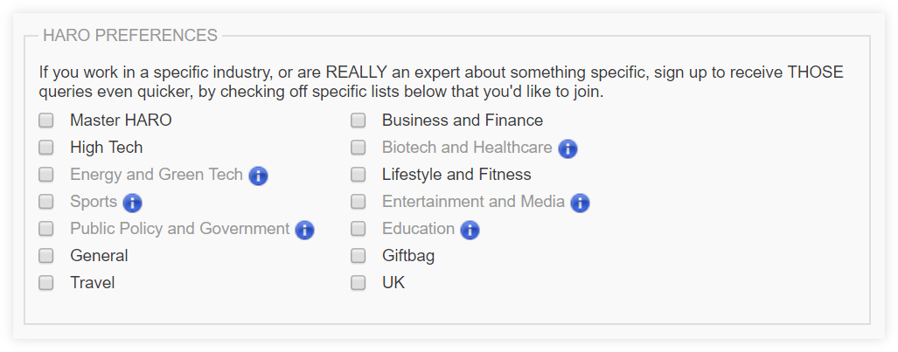This screenshot has width=898, height=352.
Task: Check the General list checkbox
Action: 45,255
